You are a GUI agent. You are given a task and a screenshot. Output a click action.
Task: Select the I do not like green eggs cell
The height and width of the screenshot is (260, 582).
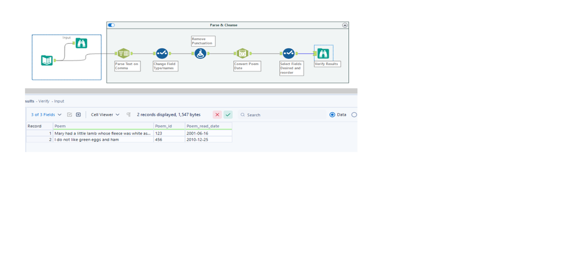(x=103, y=140)
